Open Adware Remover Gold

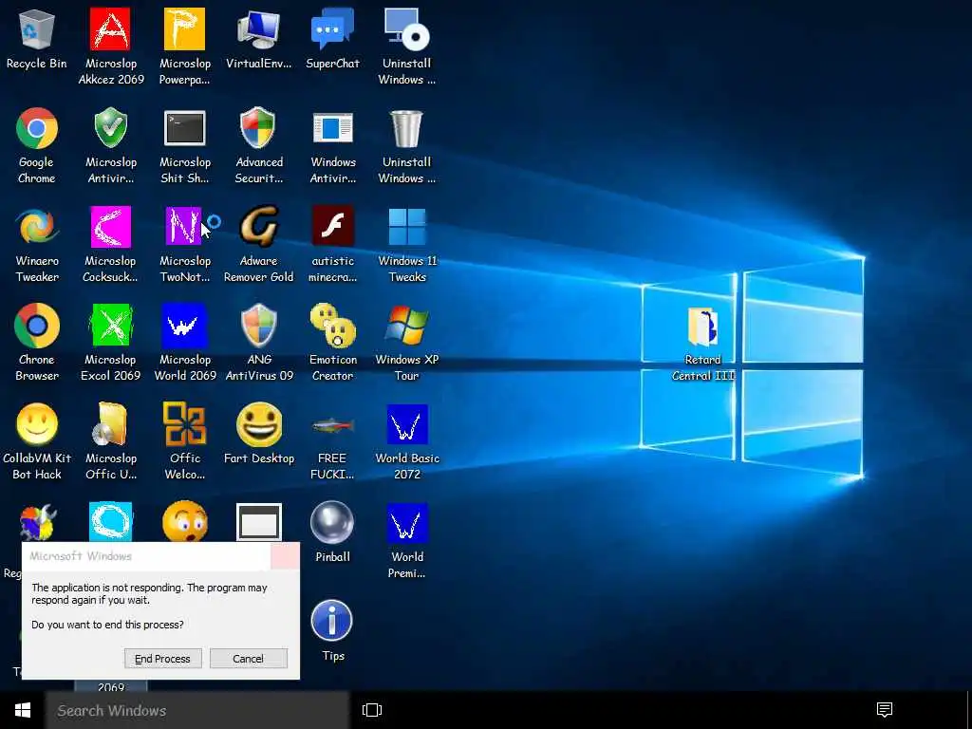click(258, 227)
